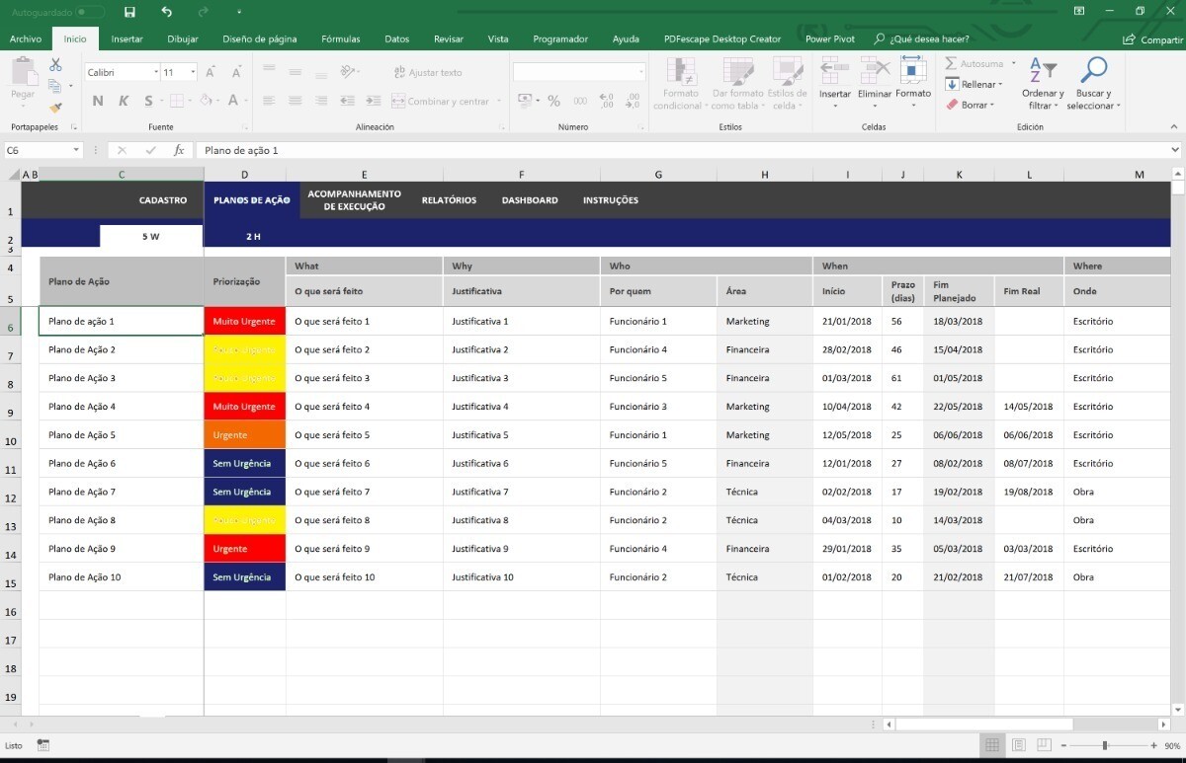The image size is (1186, 763).
Task: Select the Format Painter brush icon
Action: click(x=55, y=108)
